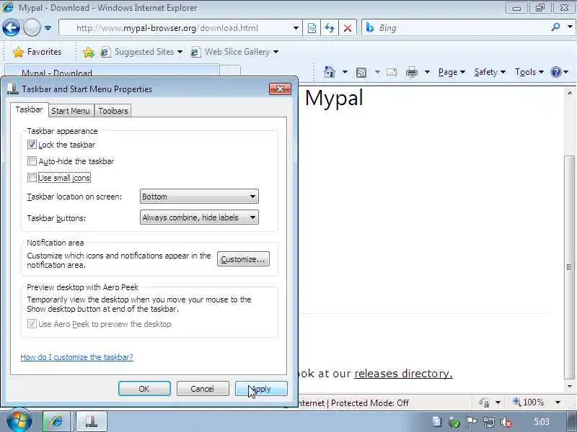Open the Tools menu
577x432 pixels.
coord(529,72)
